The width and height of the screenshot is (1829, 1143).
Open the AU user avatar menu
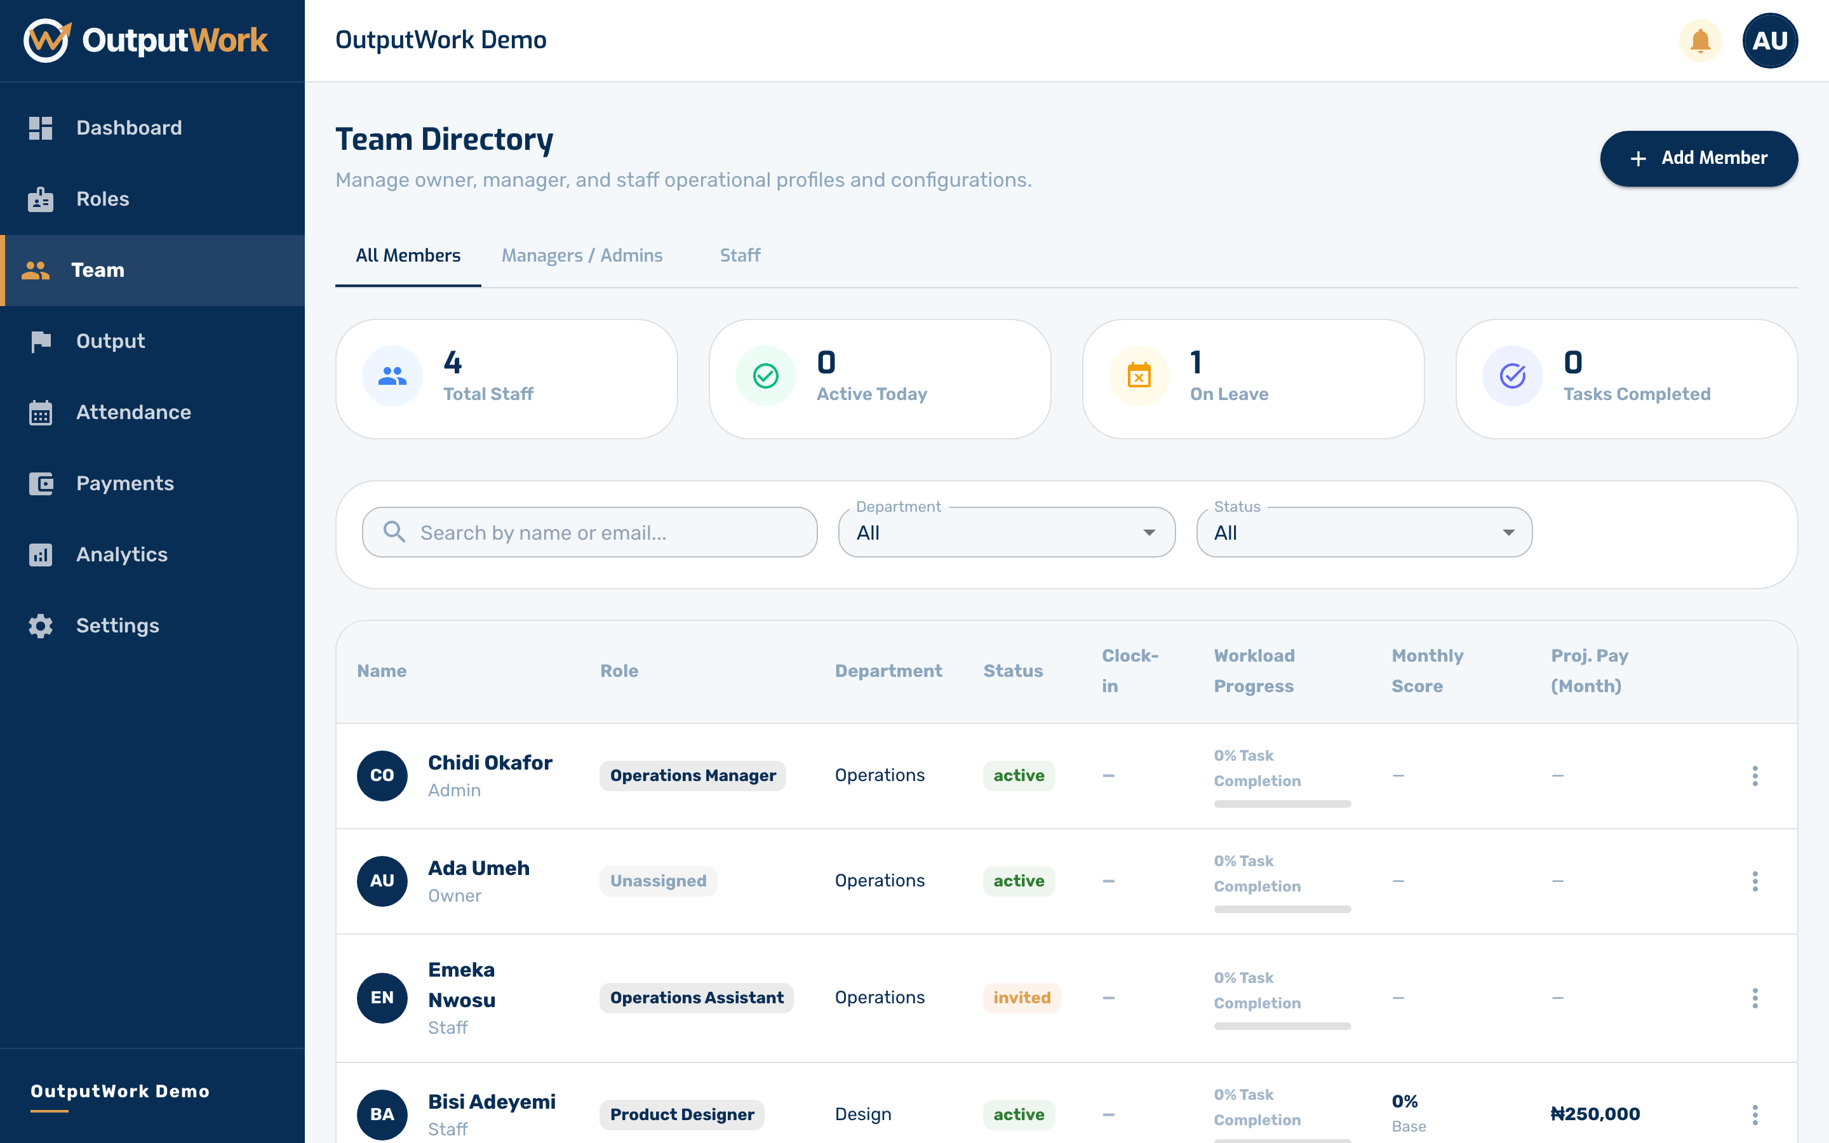(x=1769, y=40)
